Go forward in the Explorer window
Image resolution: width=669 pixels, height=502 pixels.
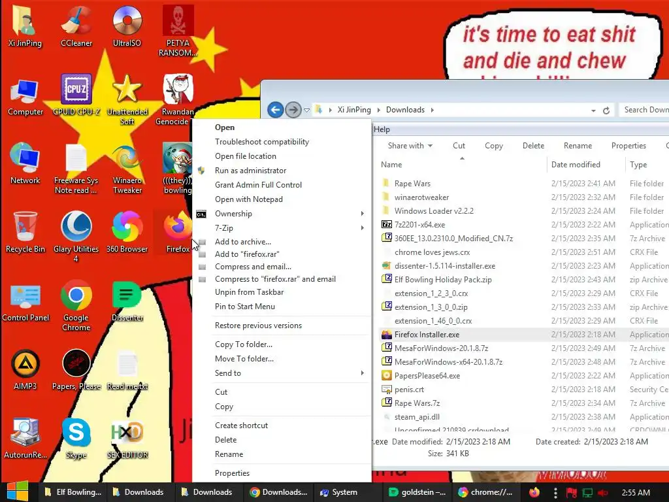[293, 110]
